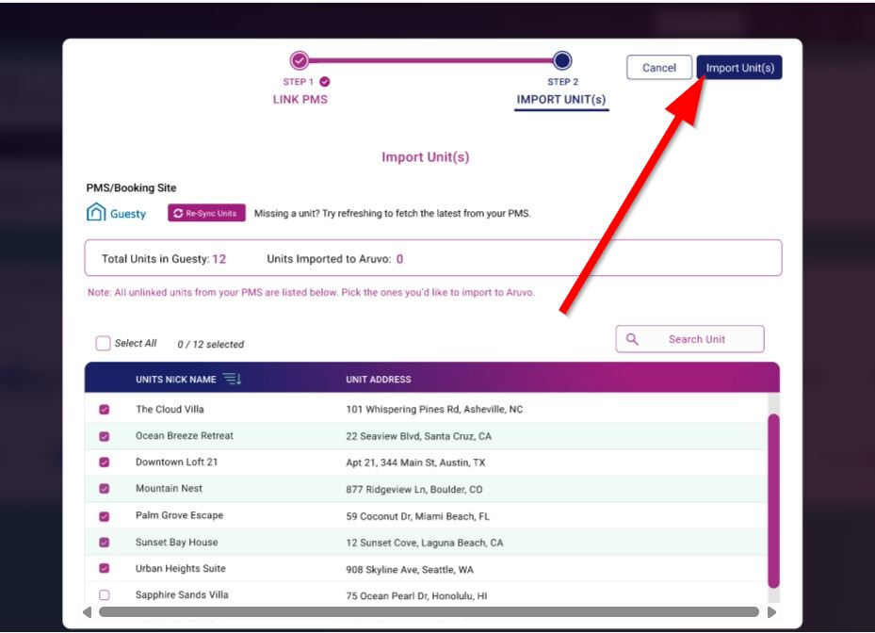Click address 22 Seaview Blvd, Santa Cruz
875x633 pixels.
(x=418, y=436)
